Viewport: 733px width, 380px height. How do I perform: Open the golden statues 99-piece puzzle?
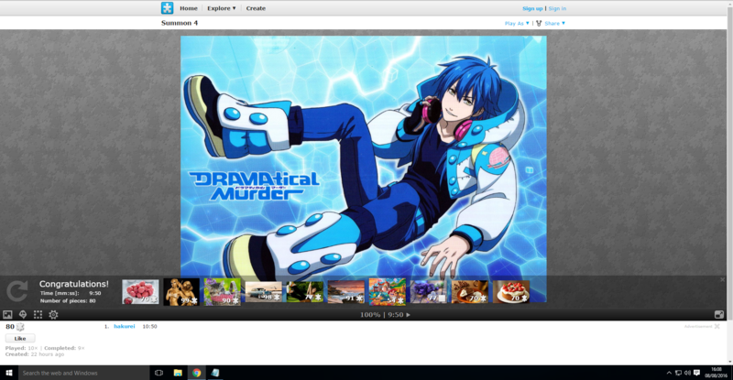[181, 292]
